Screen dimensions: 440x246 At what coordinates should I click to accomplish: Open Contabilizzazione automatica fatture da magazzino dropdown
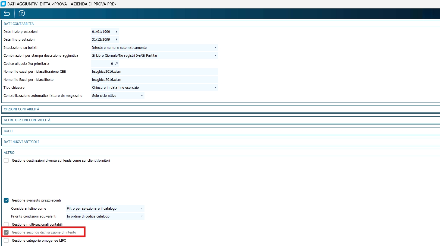point(118,96)
